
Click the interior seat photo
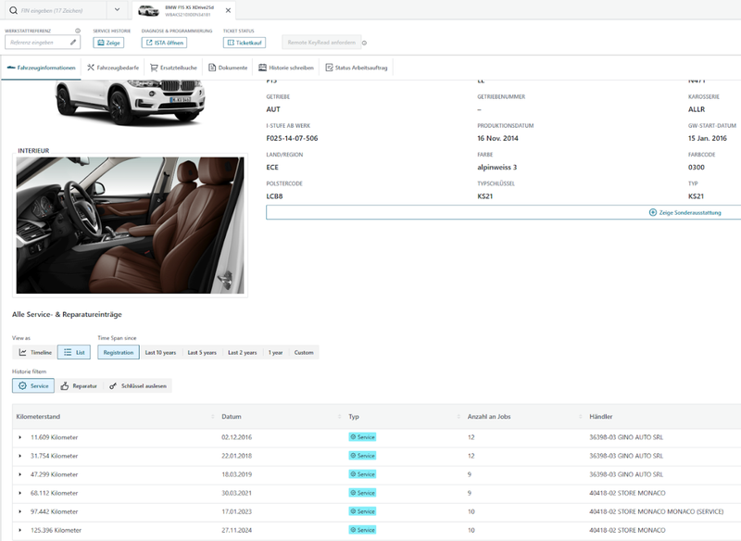130,225
